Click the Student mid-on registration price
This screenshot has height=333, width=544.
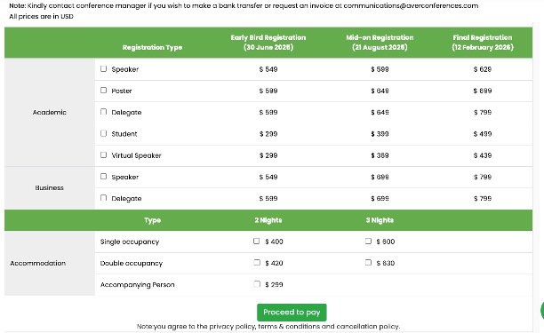[380, 134]
